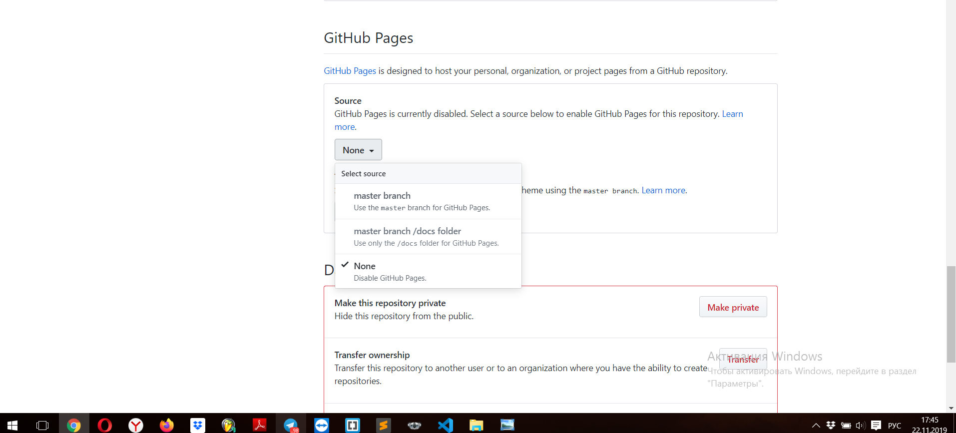Click the Transfer ownership button
The height and width of the screenshot is (433, 956).
click(743, 359)
